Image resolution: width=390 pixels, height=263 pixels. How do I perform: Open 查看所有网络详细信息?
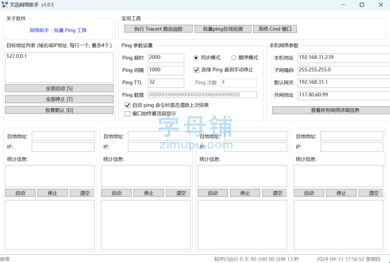tap(331, 110)
